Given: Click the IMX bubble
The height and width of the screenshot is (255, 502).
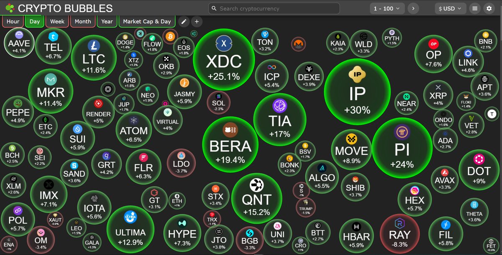Looking at the screenshot, I should point(49,194).
